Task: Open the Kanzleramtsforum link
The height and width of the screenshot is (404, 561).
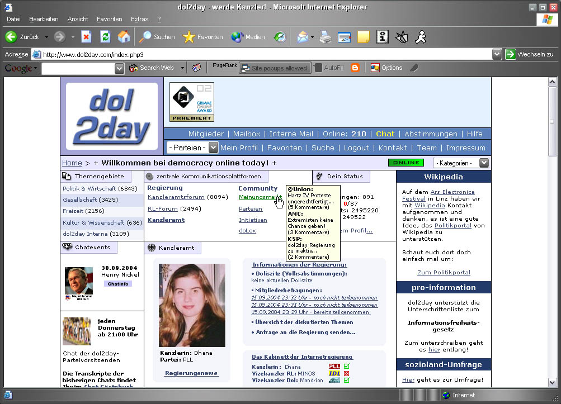Action: (176, 197)
